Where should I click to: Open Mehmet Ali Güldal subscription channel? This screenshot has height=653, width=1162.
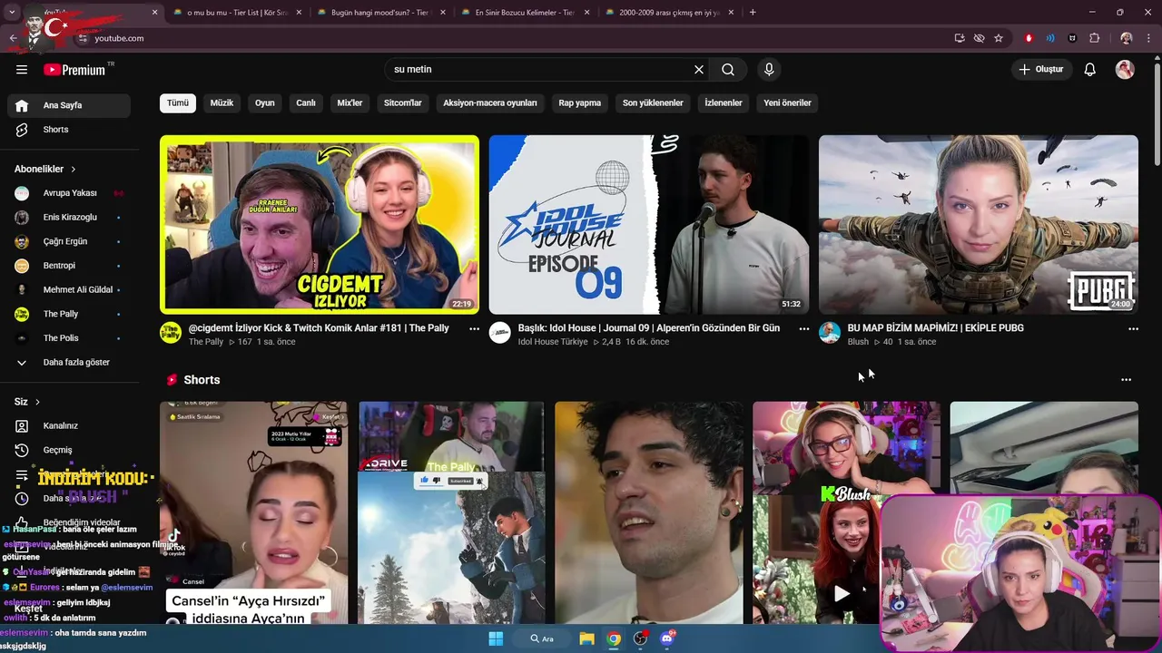tap(69, 290)
